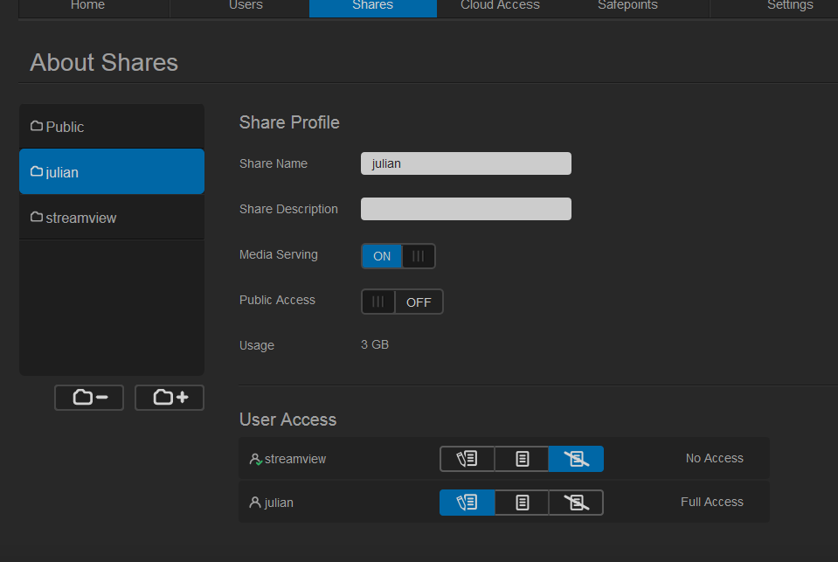The width and height of the screenshot is (838, 562).
Task: Toggle the Public Access switch
Action: pyautogui.click(x=402, y=302)
